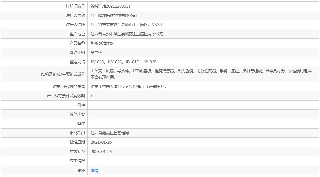
Task: Click the structure description starting 由外壳、风扇
Action: tap(202, 74)
